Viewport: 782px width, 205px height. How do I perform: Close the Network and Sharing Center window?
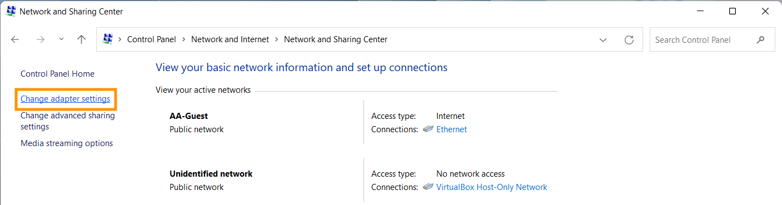[x=765, y=11]
